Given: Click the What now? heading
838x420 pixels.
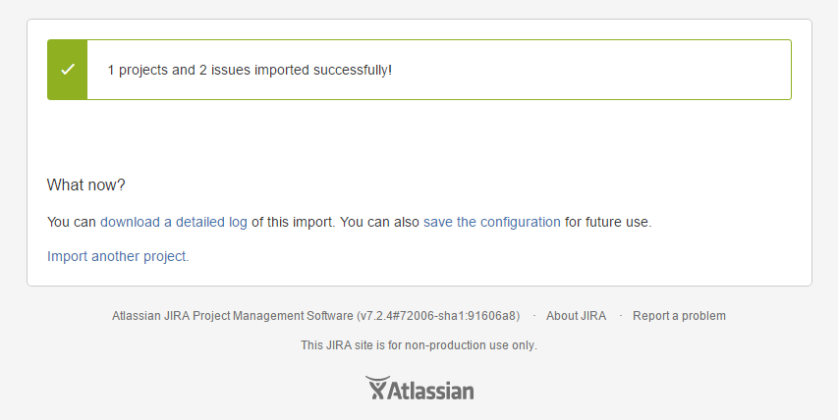Looking at the screenshot, I should coord(86,184).
